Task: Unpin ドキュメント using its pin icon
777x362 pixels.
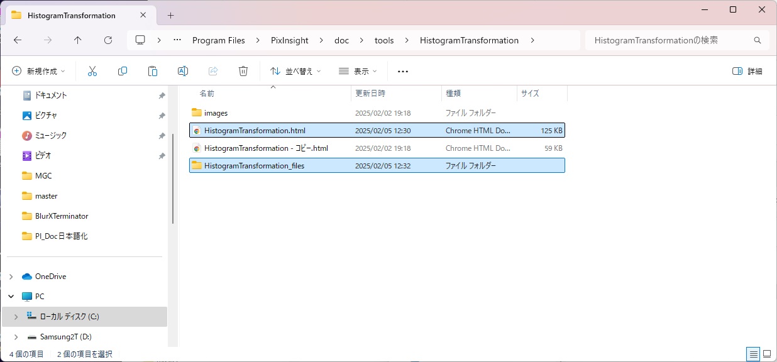Action: click(x=162, y=96)
